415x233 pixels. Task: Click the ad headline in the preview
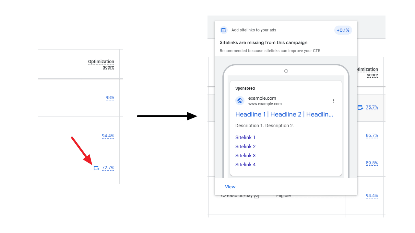point(285,114)
